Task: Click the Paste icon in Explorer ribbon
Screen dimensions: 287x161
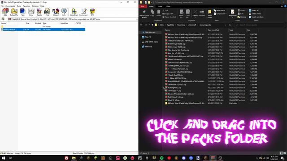Action: (x=158, y=13)
